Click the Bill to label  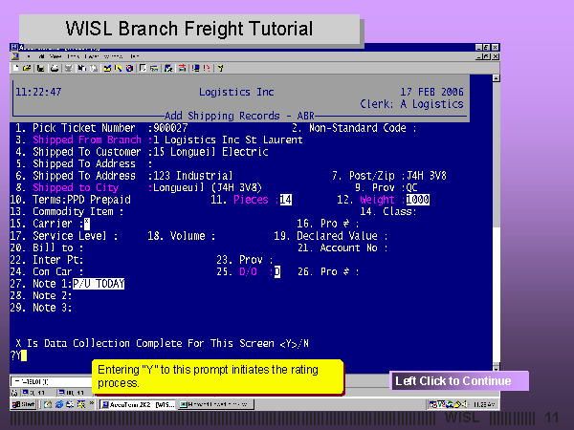pyautogui.click(x=53, y=247)
